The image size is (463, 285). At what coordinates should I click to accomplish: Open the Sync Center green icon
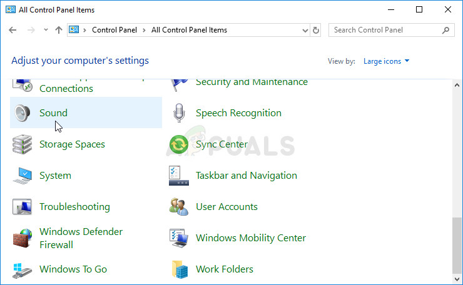tap(179, 144)
